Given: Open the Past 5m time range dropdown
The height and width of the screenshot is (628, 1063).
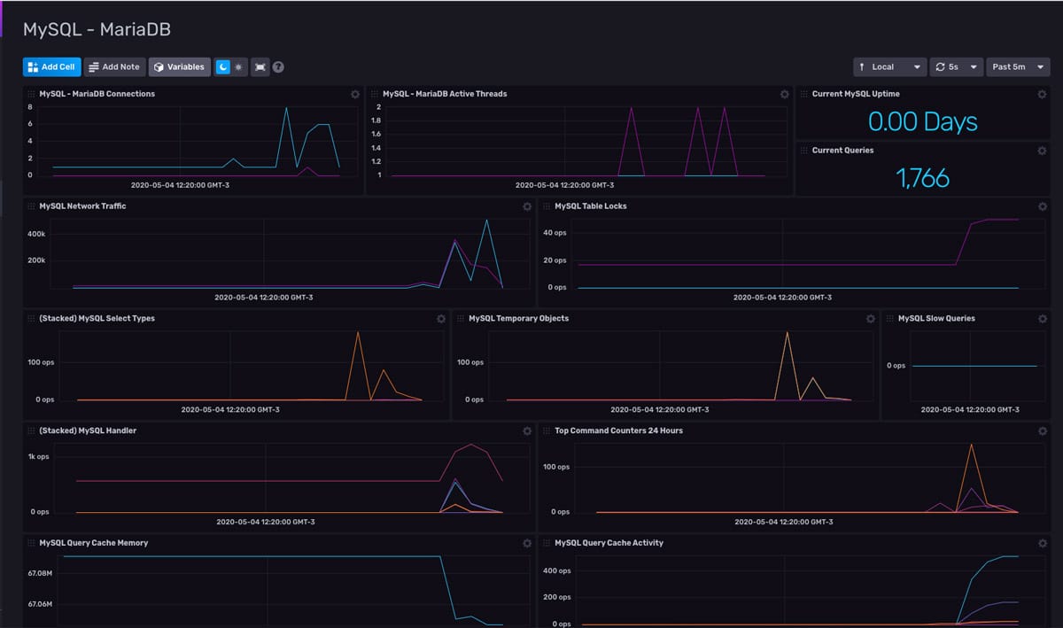Looking at the screenshot, I should coord(1018,67).
